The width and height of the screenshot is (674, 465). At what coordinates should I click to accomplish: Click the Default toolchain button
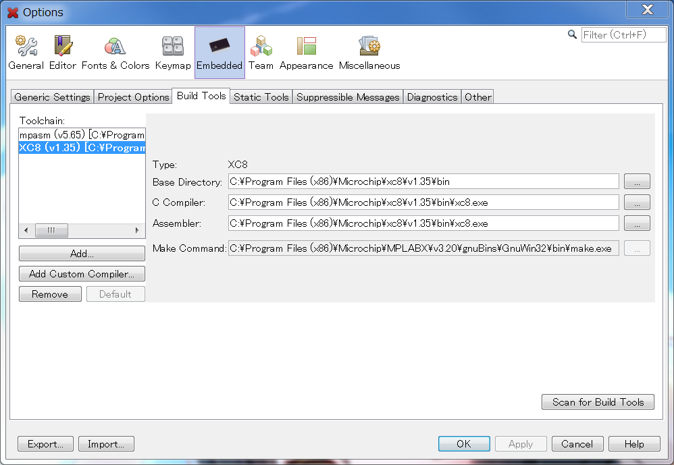[115, 294]
